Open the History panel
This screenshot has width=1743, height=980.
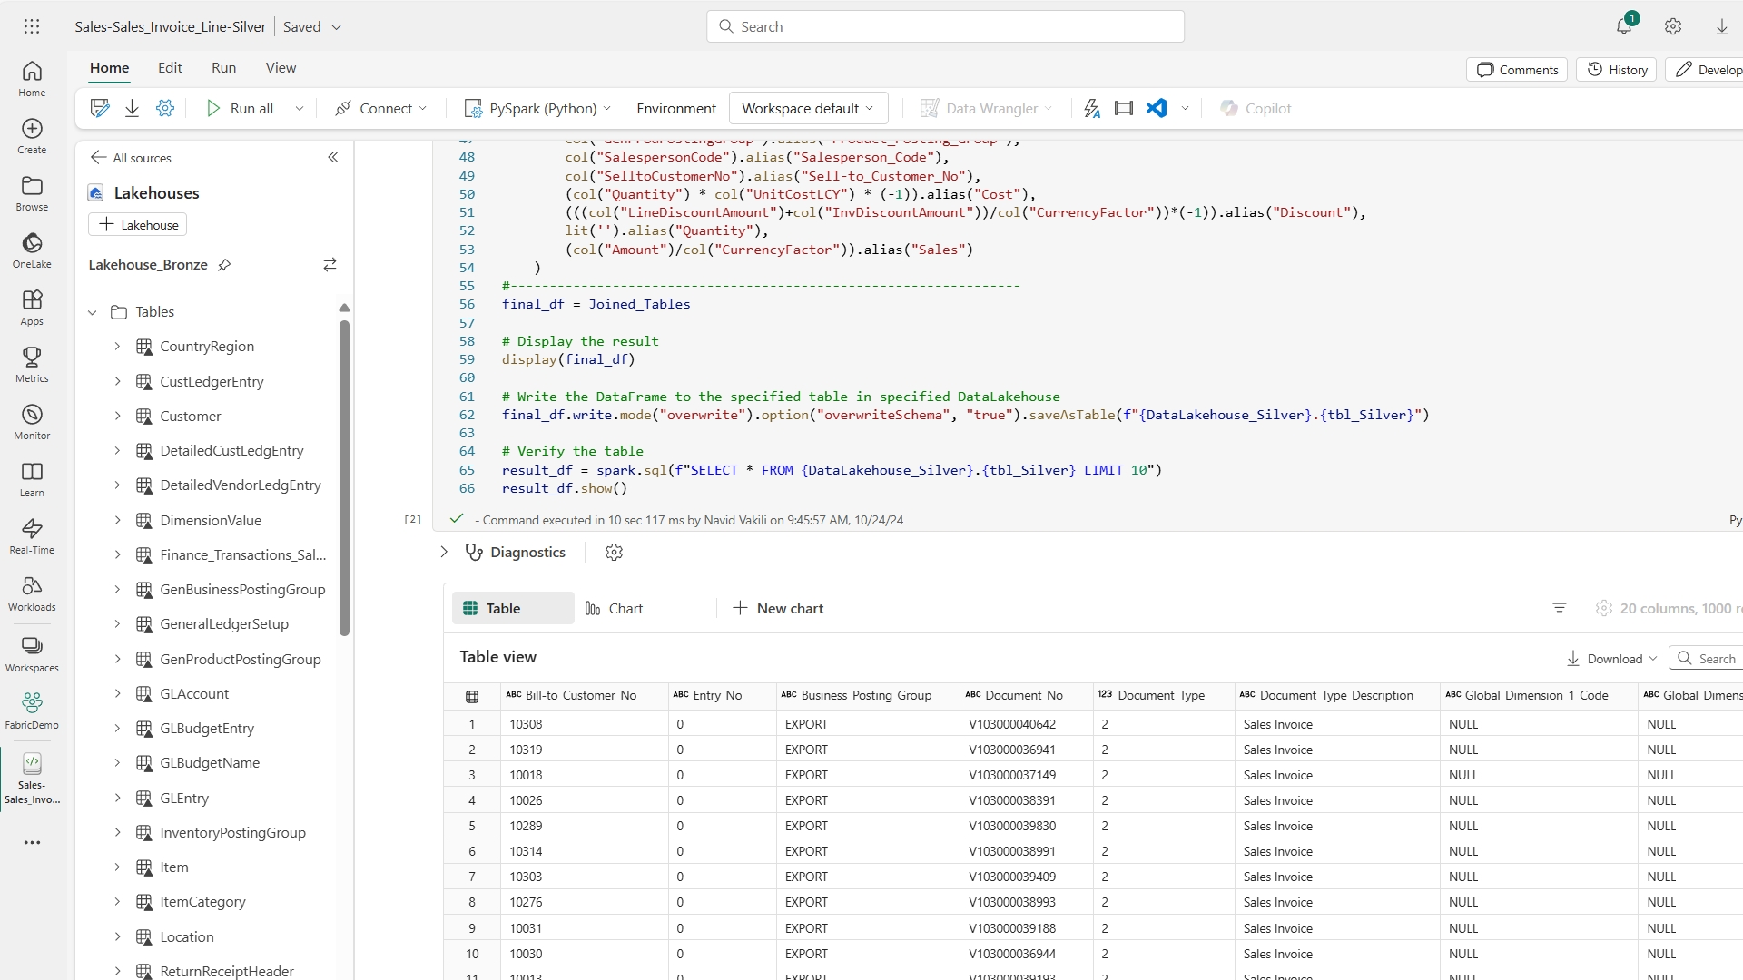(1617, 69)
